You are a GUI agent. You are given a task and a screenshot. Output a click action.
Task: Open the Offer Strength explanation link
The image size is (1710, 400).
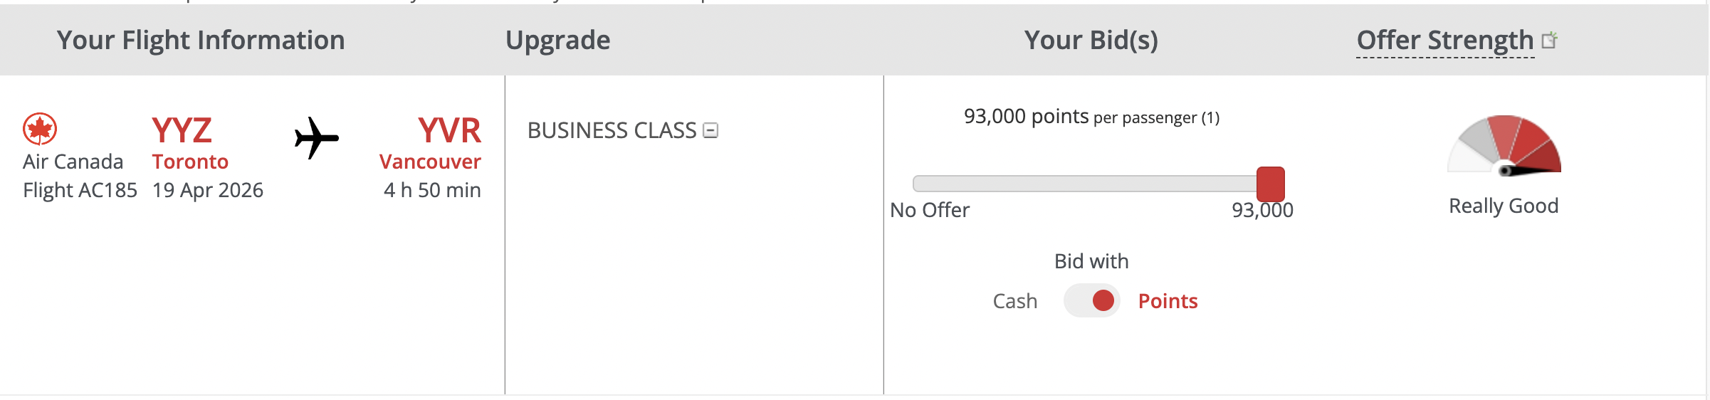[1444, 41]
